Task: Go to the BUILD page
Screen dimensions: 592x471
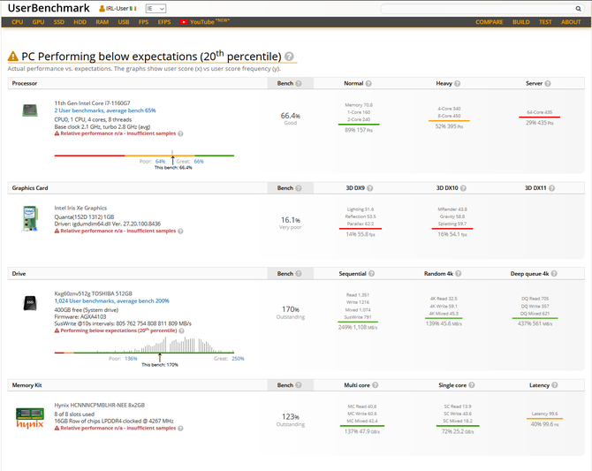Action: click(x=521, y=22)
